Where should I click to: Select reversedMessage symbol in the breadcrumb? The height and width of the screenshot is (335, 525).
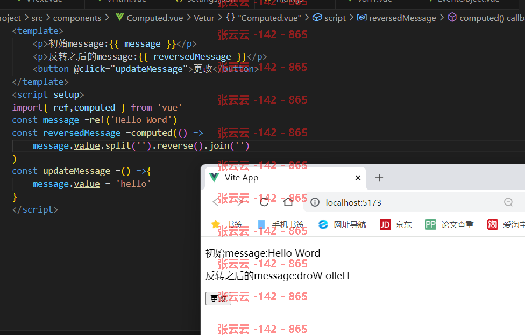[402, 18]
